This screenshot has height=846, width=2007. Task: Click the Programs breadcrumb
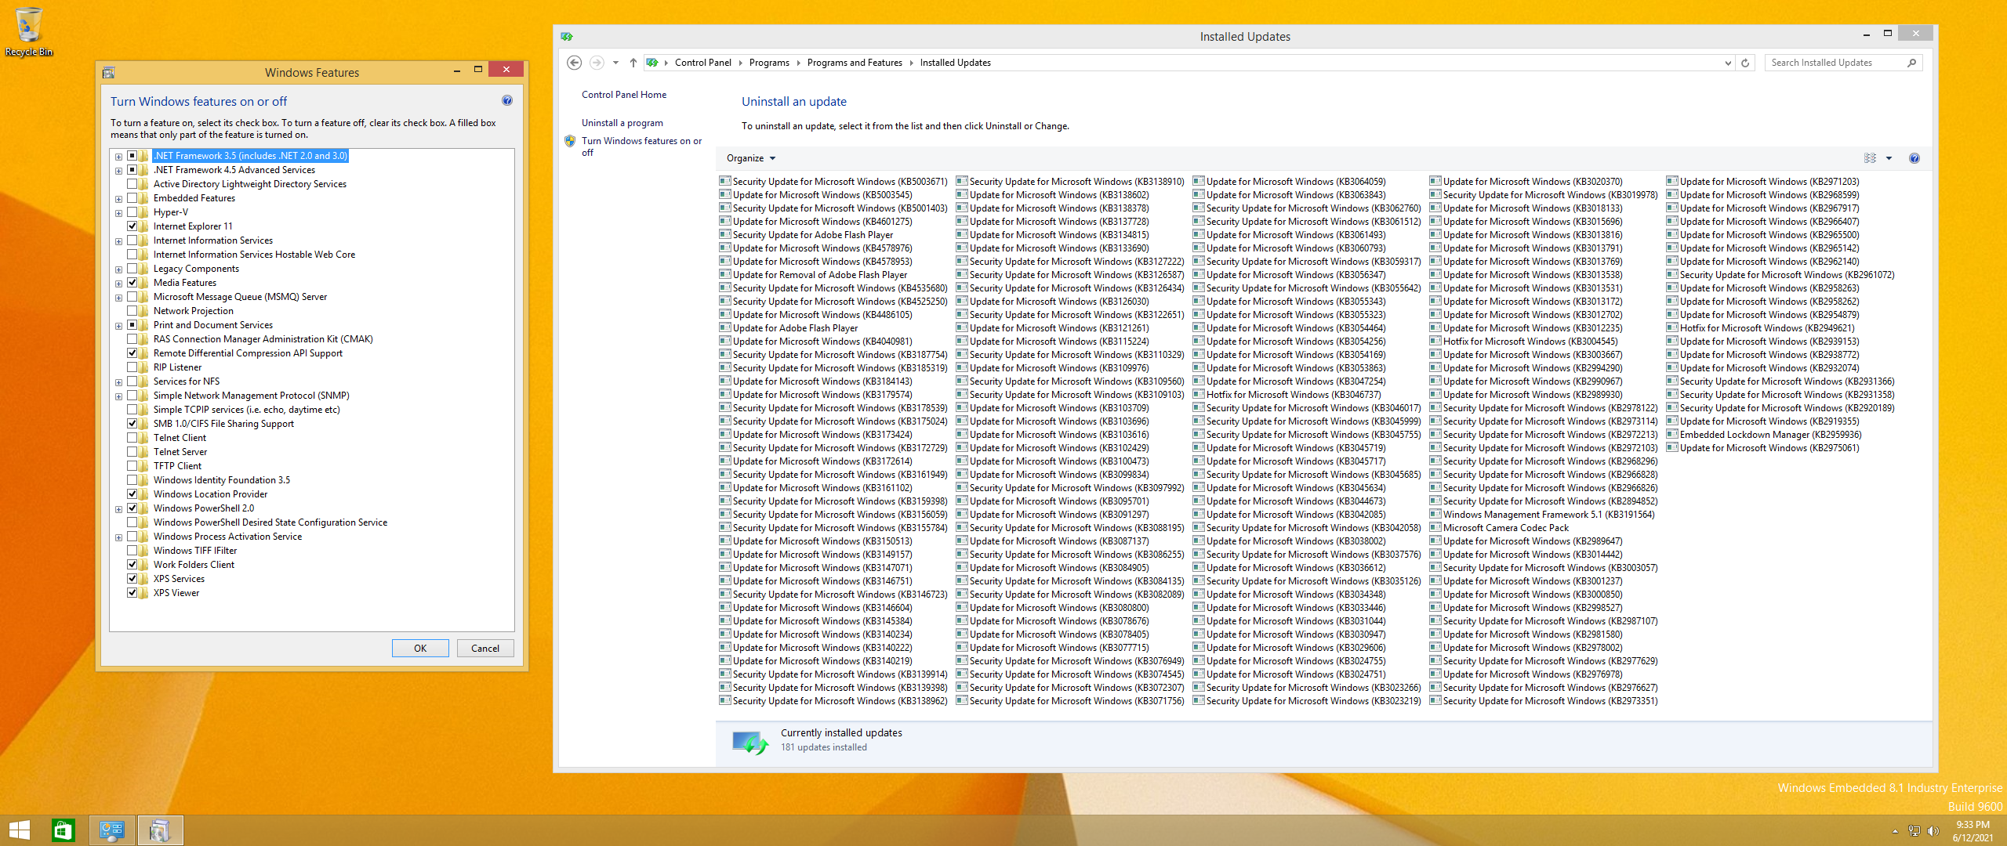(769, 63)
